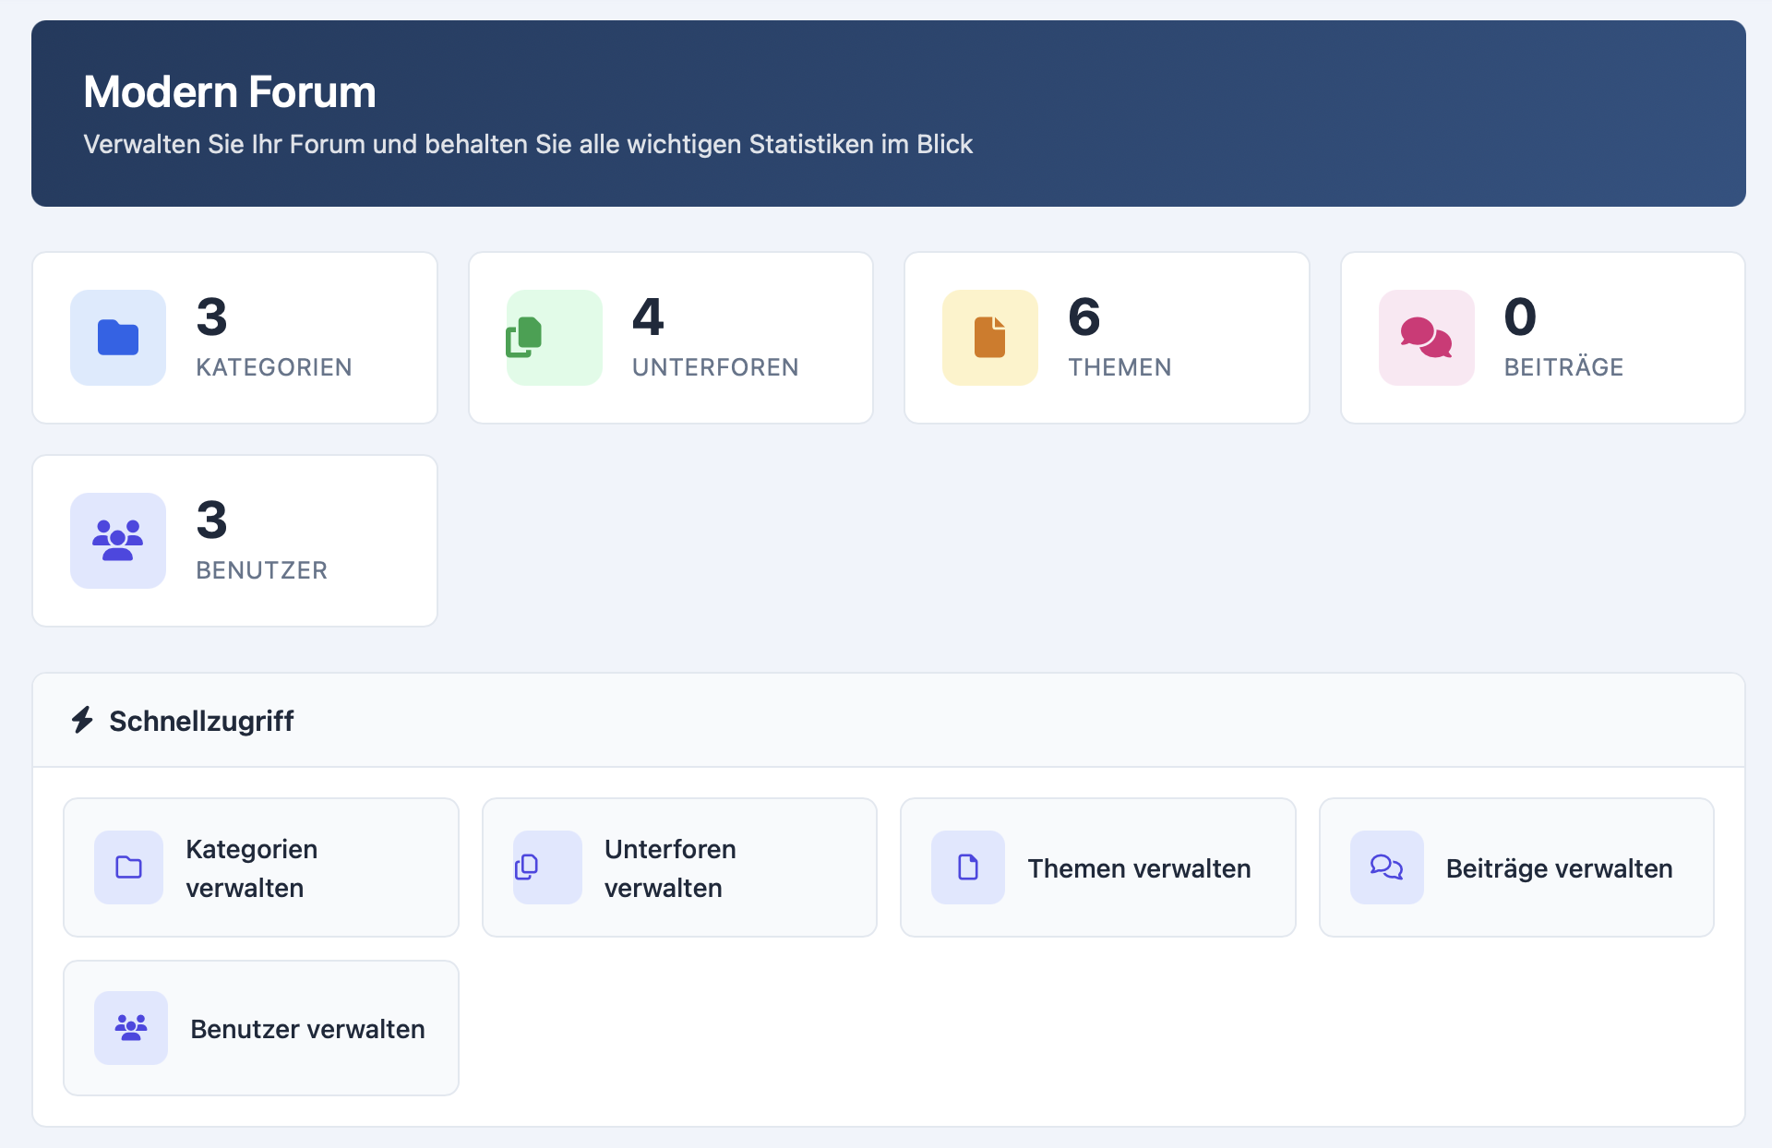Select the card showing 0 Beiträge
Image resolution: width=1772 pixels, height=1148 pixels.
[1542, 338]
